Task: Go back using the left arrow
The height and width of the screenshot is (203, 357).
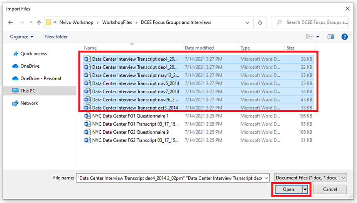Action: (10, 22)
